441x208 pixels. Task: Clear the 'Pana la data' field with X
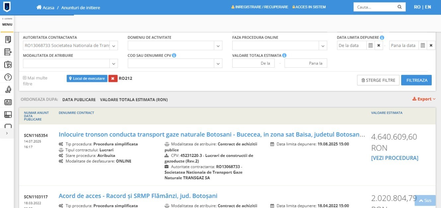coord(431,45)
